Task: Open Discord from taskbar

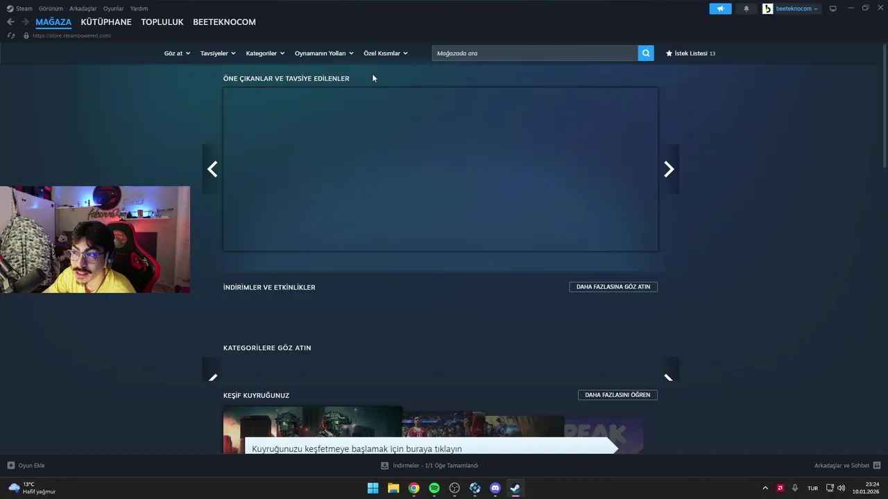Action: coord(495,488)
